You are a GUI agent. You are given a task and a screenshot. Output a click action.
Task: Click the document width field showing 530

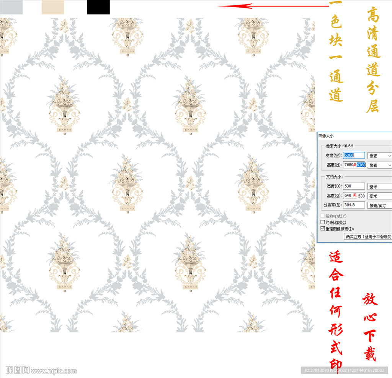tap(354, 186)
